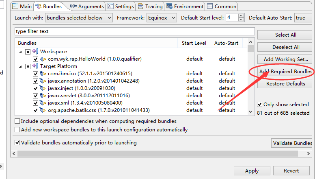Open the Launch with dropdown

pos(79,18)
